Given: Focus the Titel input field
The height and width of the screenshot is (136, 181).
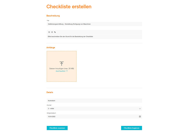Looking at the screenshot, I should (94, 24).
